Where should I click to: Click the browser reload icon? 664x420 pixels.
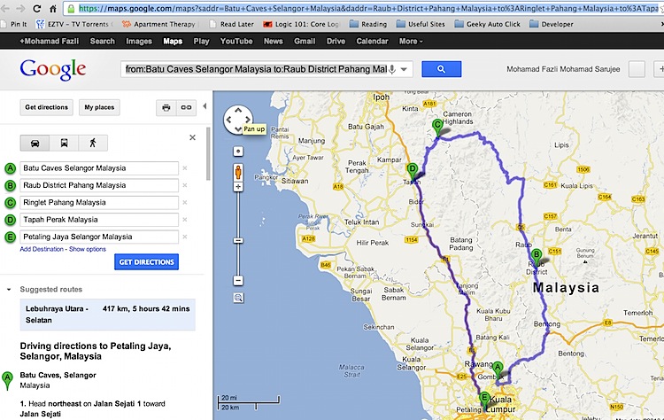click(37, 9)
